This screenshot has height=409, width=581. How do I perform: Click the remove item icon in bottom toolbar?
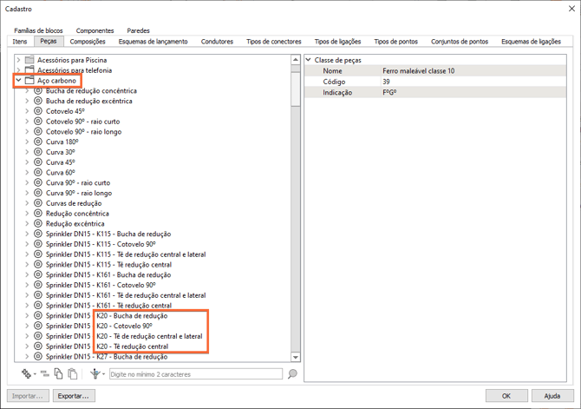(x=44, y=374)
